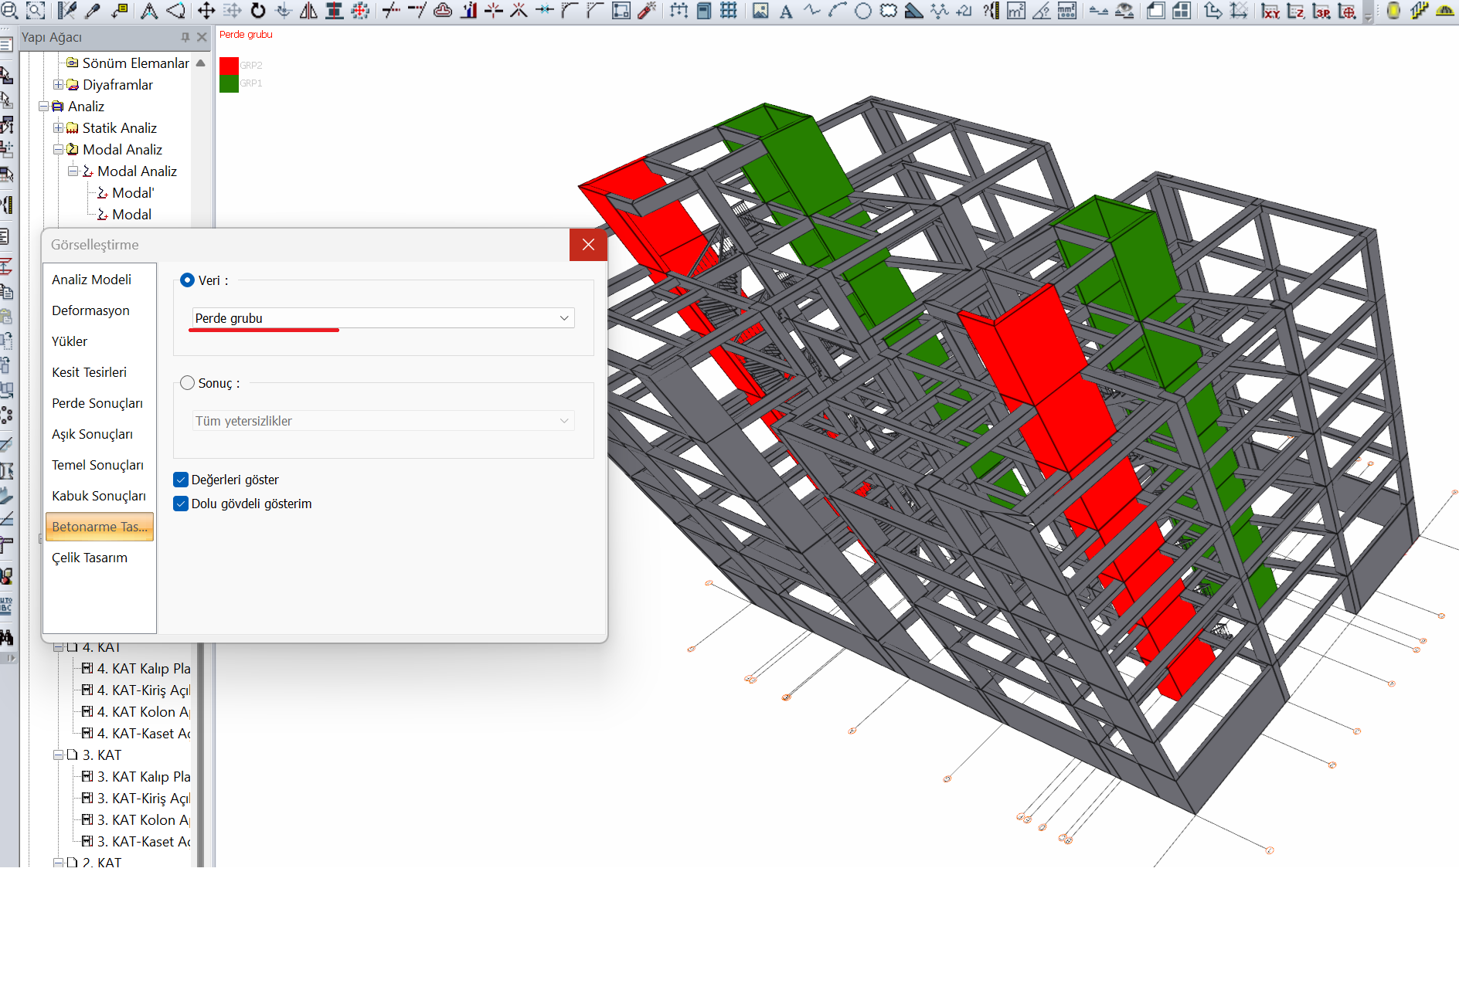Image resolution: width=1459 pixels, height=987 pixels.
Task: Select the Mirror tool icon
Action: pyautogui.click(x=308, y=11)
